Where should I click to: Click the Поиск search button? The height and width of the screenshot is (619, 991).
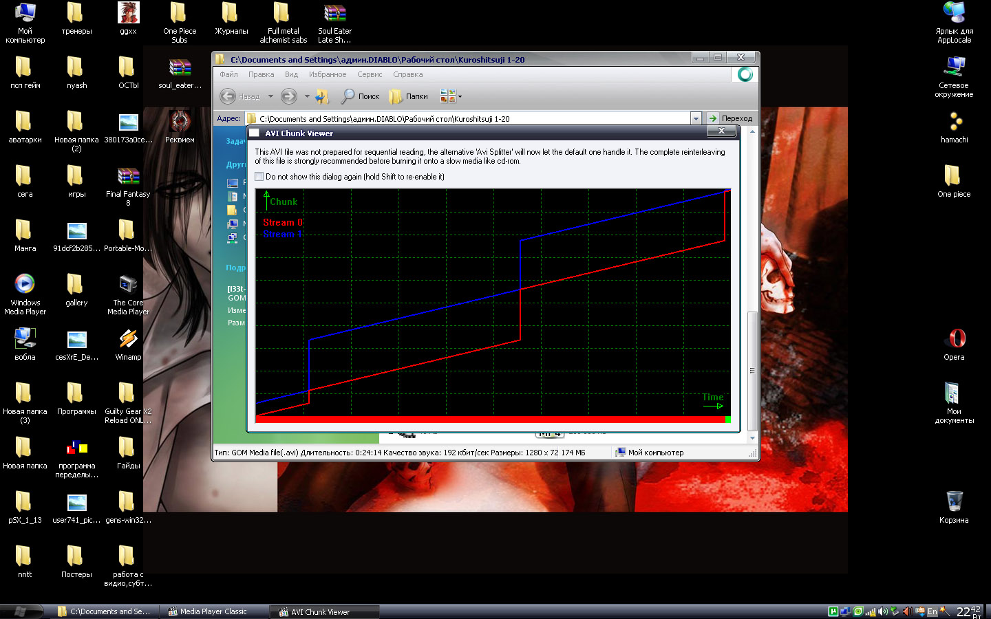click(361, 96)
